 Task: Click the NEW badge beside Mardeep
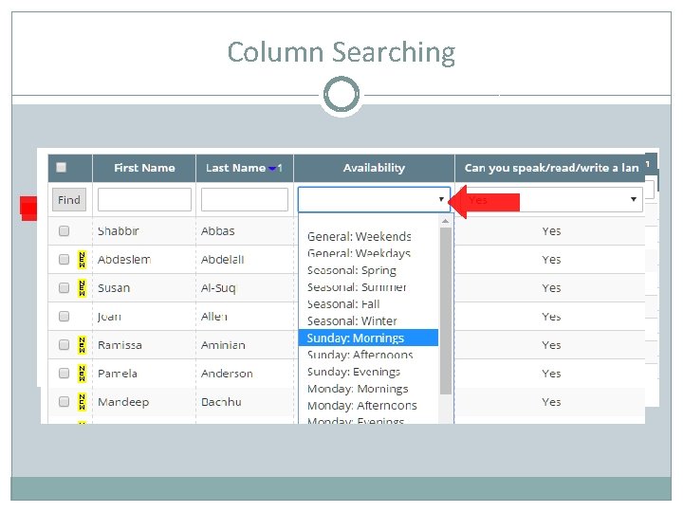(82, 401)
